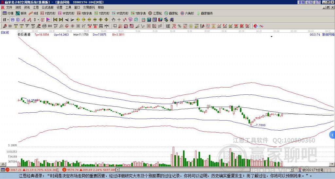Click the horizontal scrollbar right arrow
The width and height of the screenshot is (335, 179).
[x=292, y=170]
